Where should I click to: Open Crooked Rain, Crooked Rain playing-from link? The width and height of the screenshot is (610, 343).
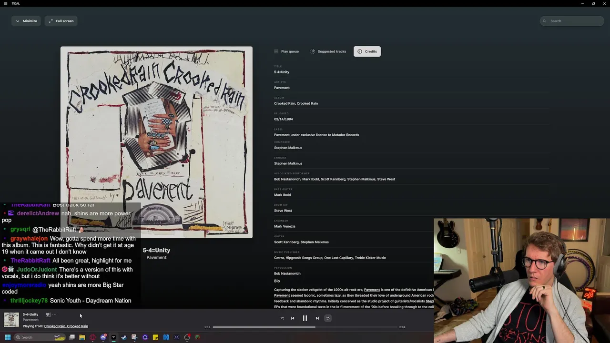(66, 326)
